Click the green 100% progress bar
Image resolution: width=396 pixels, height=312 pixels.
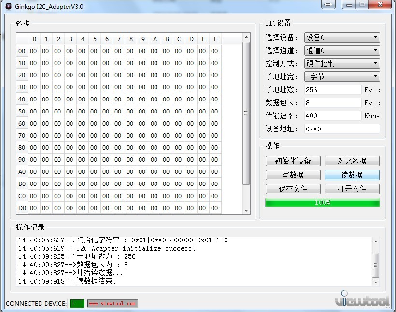323,203
